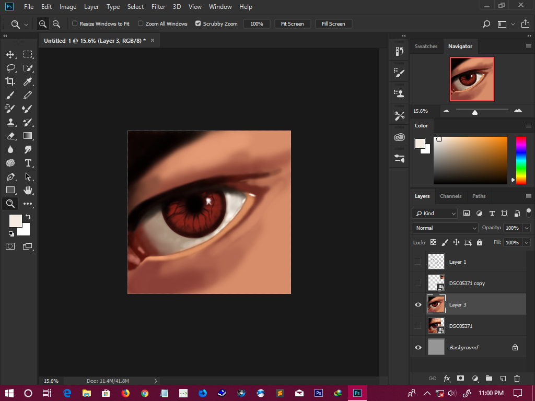The height and width of the screenshot is (401, 535).
Task: Select the Clone Stamp tool
Action: 10,122
